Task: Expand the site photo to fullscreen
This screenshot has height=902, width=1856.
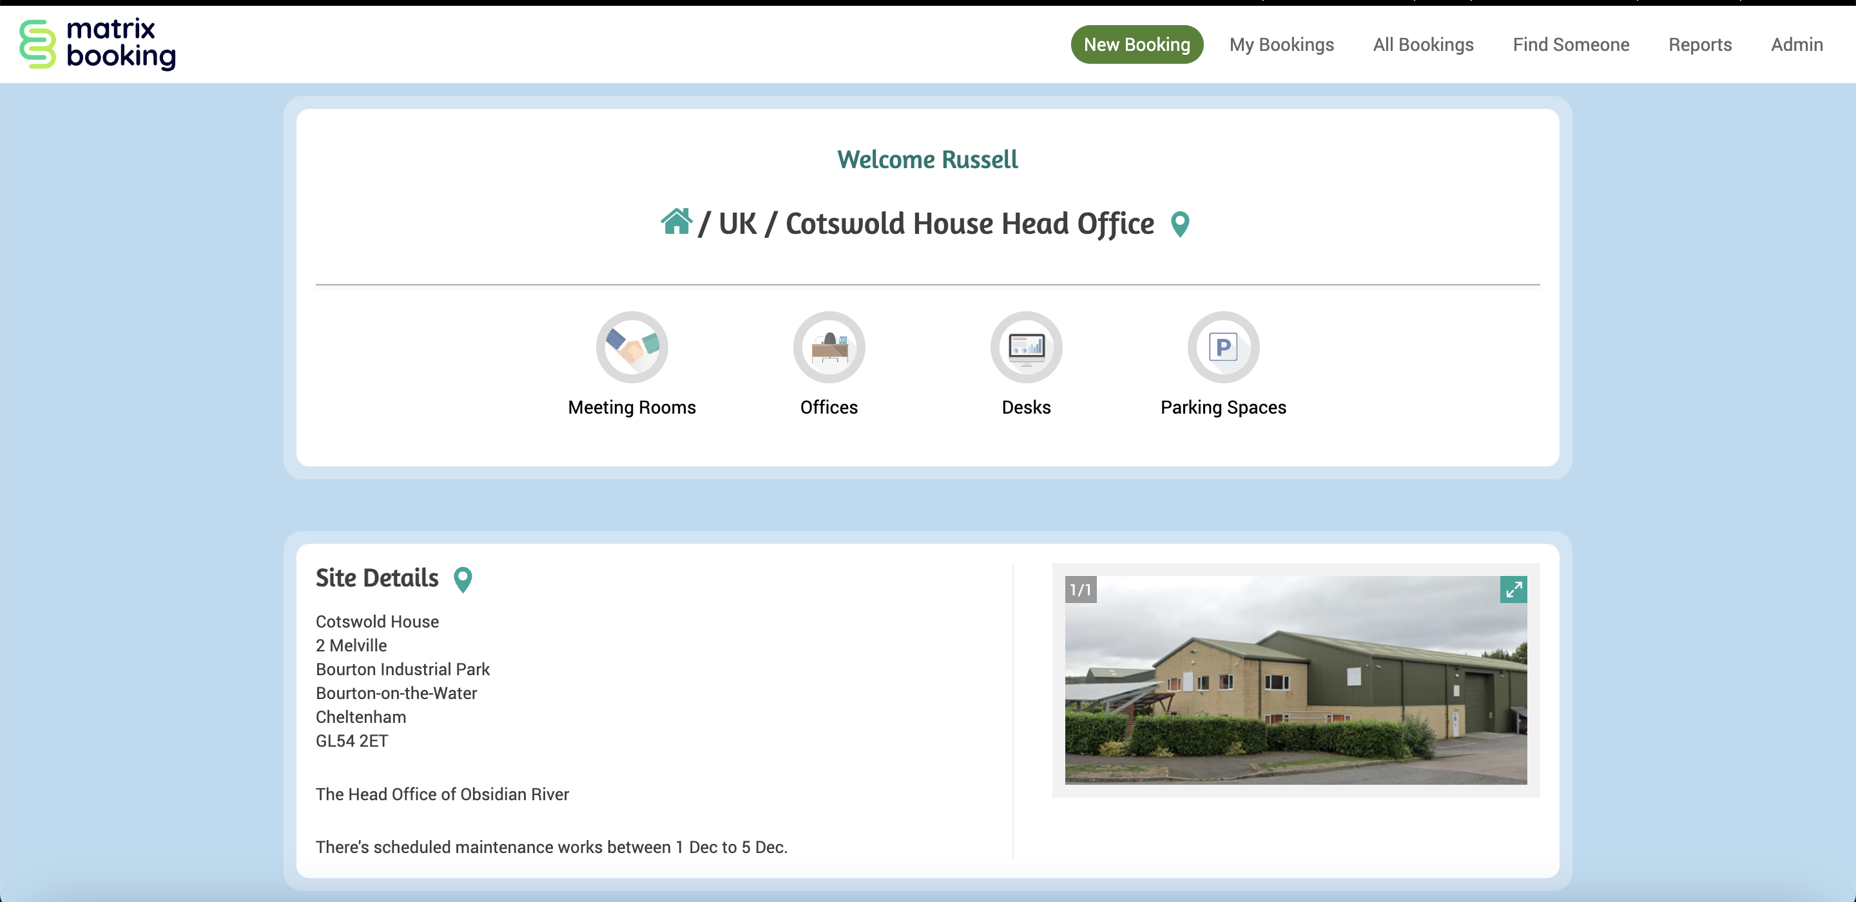Action: tap(1513, 590)
